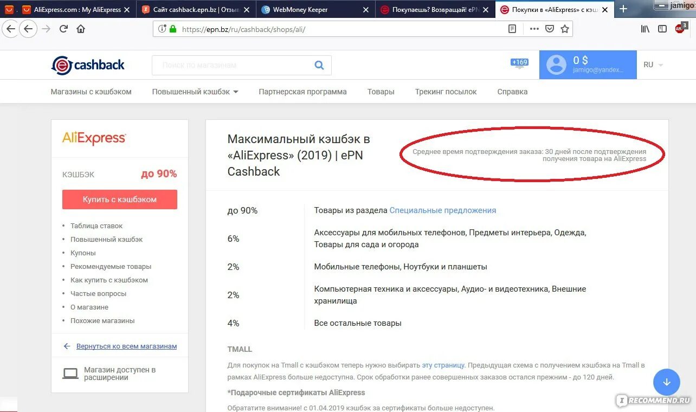
Task: Go to the browser home page
Action: coord(81,29)
